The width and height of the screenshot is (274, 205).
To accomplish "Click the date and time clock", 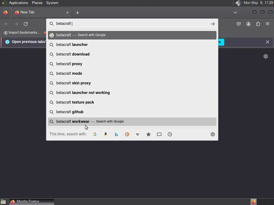I will [258, 3].
